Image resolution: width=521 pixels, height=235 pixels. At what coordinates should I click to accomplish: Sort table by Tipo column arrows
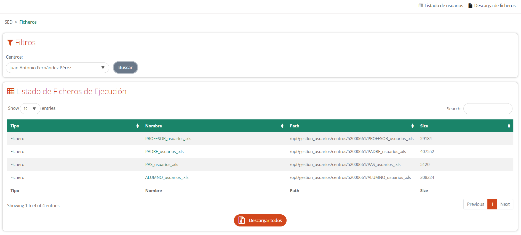tap(137, 126)
